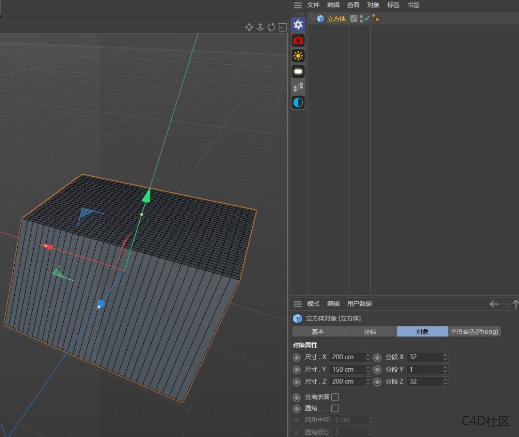Switch to the 坐标 tab
519x437 pixels.
[370, 332]
